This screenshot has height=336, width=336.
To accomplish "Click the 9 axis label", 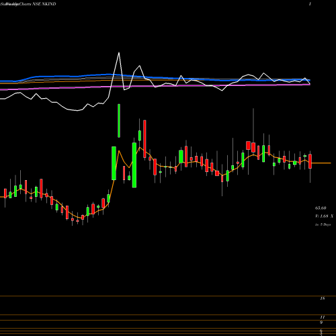I will click(x=321, y=323).
